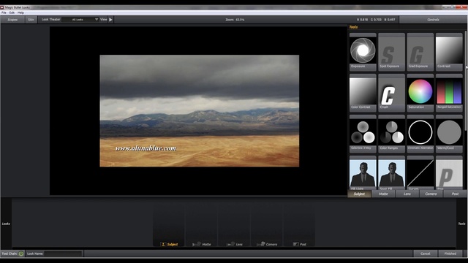
Task: Click the Look Theater label
Action: click(x=50, y=20)
